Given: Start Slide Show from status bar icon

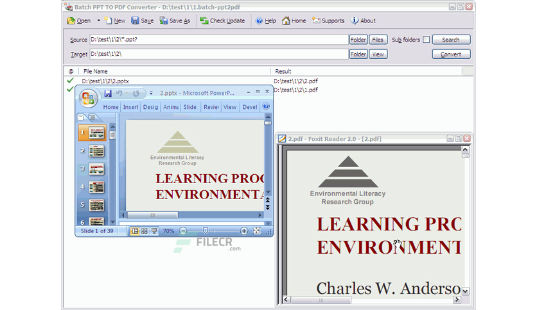Looking at the screenshot, I should [x=154, y=231].
